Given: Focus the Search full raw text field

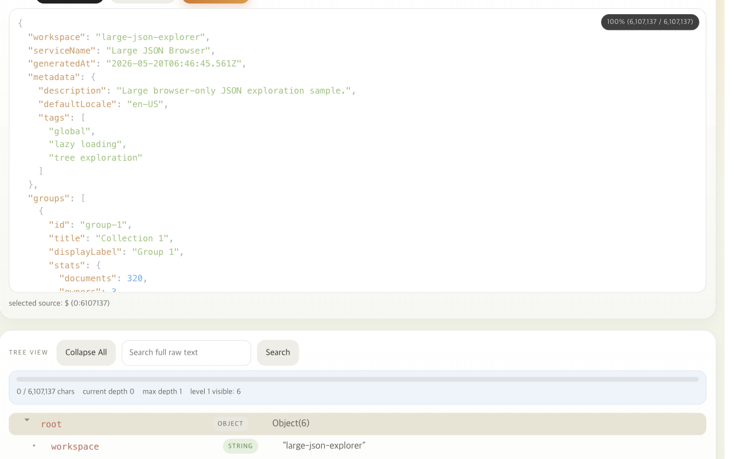Looking at the screenshot, I should (x=186, y=352).
